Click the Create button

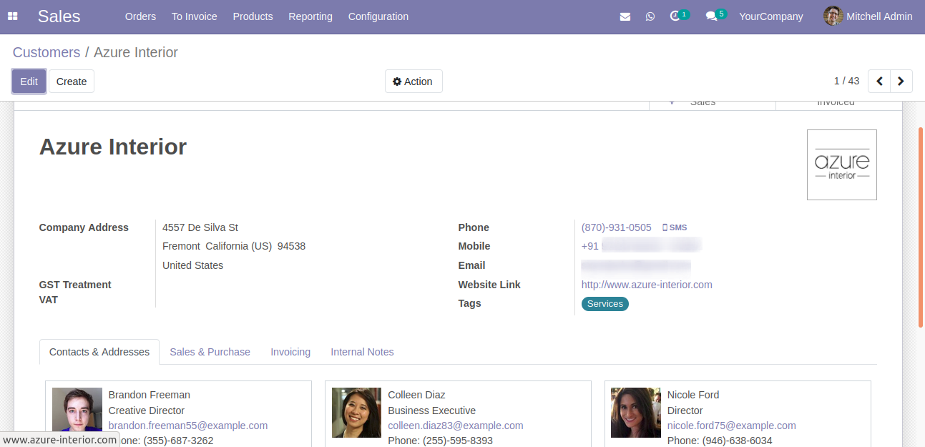click(x=72, y=82)
